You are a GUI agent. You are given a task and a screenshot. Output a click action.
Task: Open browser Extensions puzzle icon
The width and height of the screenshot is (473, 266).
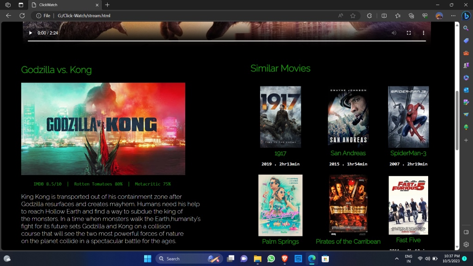coord(369,16)
